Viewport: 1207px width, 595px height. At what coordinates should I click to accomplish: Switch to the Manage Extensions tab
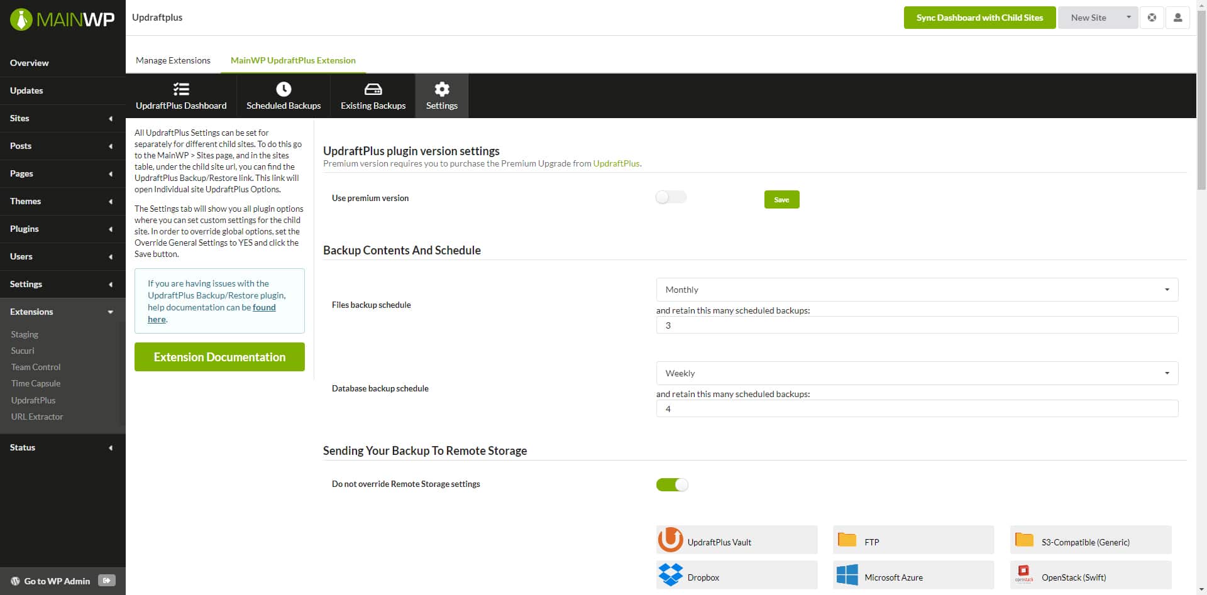coord(173,60)
